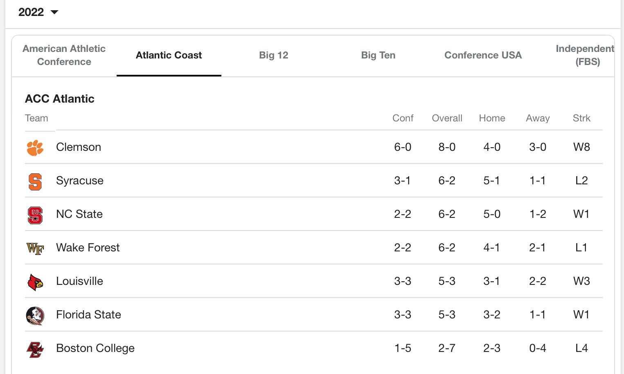Click the Wake Forest team name
624x374 pixels.
88,248
